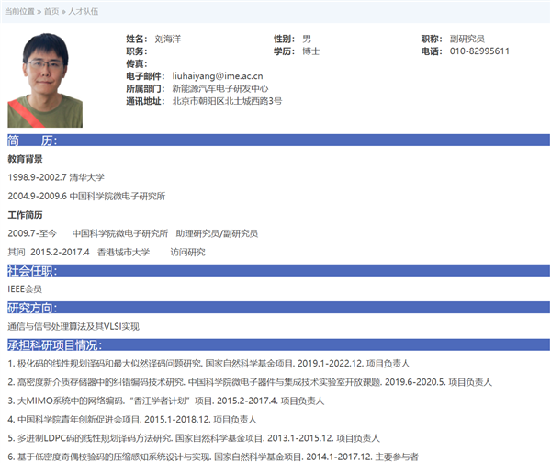Select the name 刘海洋
551x463 pixels.
tap(168, 39)
